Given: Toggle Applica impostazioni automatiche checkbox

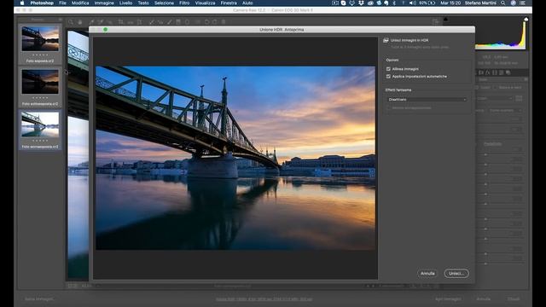Looking at the screenshot, I should click(x=388, y=76).
